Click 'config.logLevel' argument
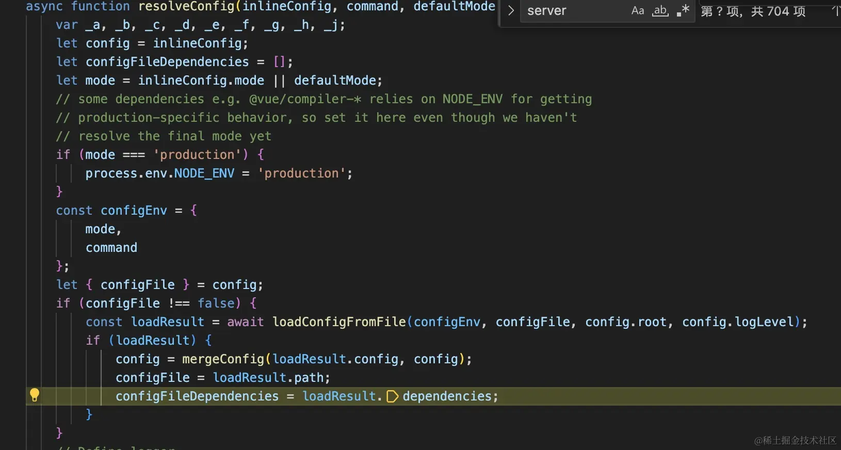The width and height of the screenshot is (841, 450). [738, 322]
